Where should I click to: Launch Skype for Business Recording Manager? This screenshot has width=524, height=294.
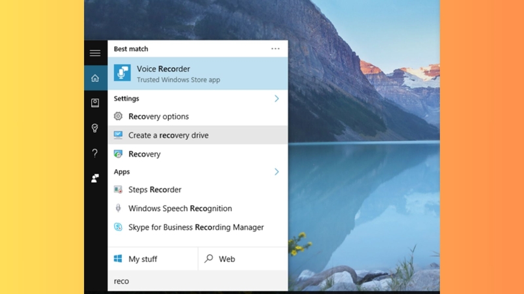(x=198, y=227)
